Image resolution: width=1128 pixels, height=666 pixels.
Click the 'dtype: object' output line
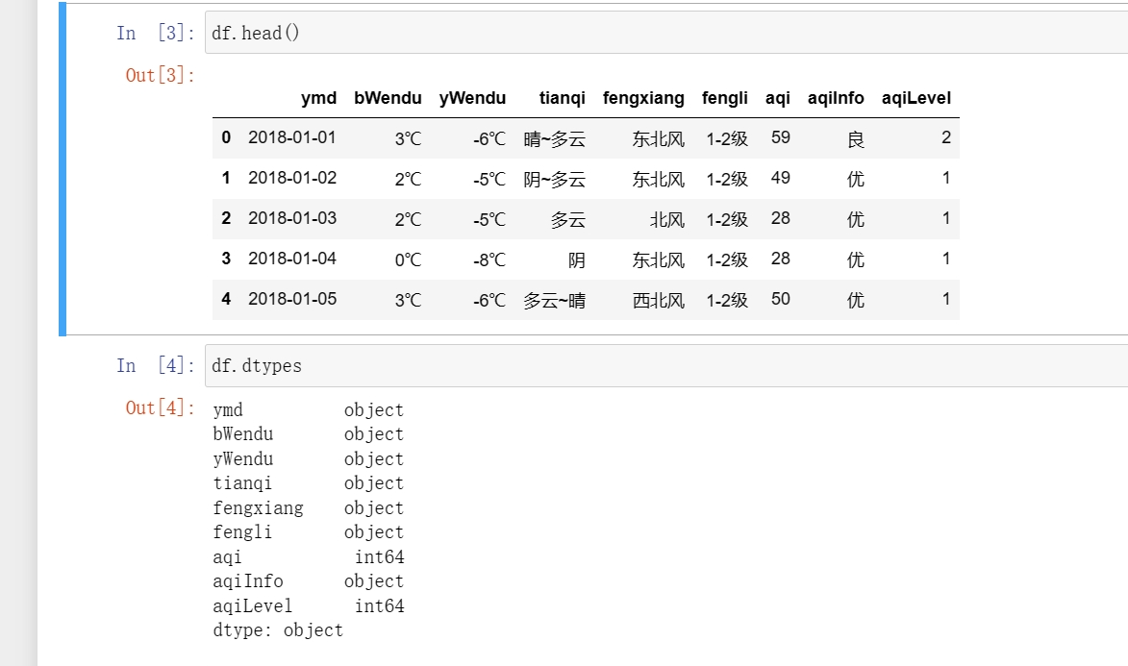[x=278, y=630]
